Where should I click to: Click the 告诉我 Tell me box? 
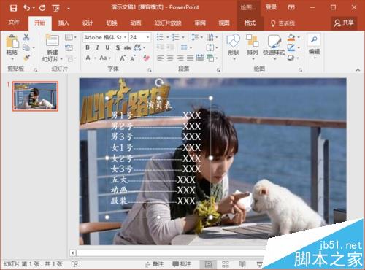(x=283, y=23)
